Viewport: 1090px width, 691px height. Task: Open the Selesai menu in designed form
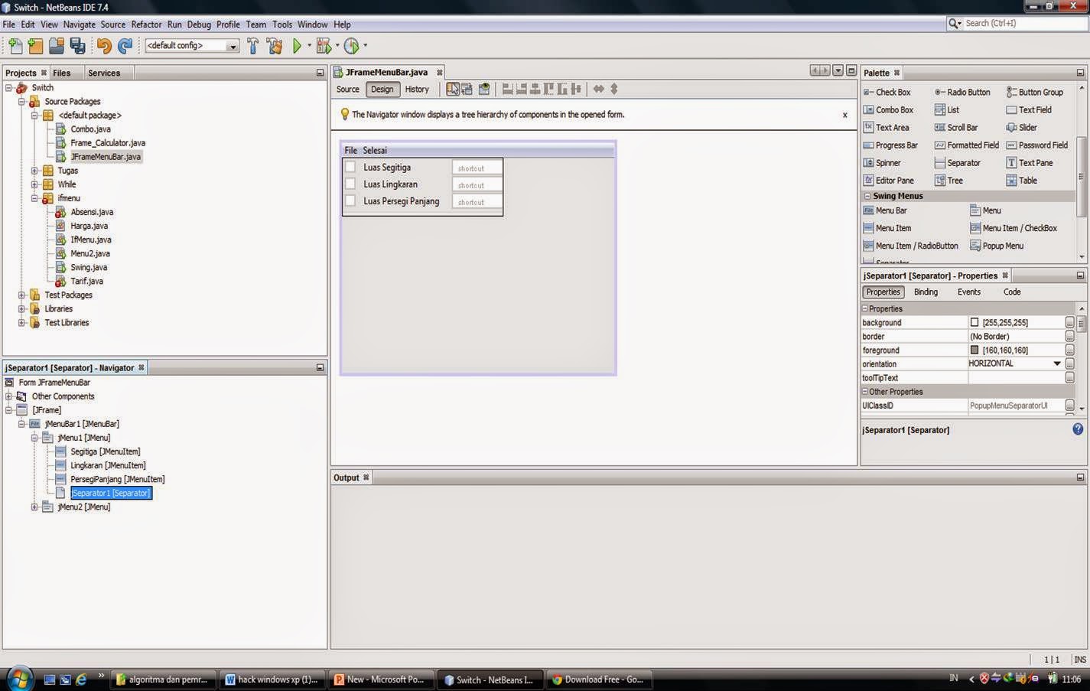click(x=375, y=150)
